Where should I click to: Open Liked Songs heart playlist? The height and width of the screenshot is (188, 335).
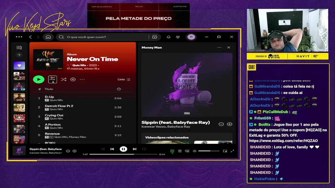click(19, 66)
